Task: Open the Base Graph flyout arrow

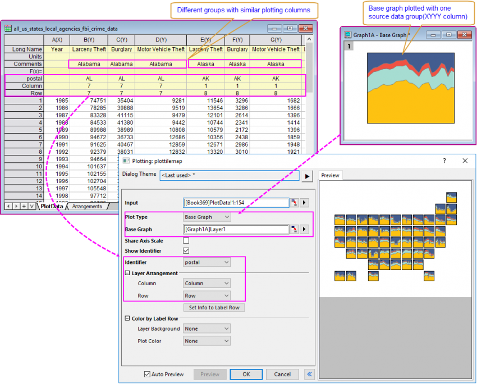Action: pos(305,229)
